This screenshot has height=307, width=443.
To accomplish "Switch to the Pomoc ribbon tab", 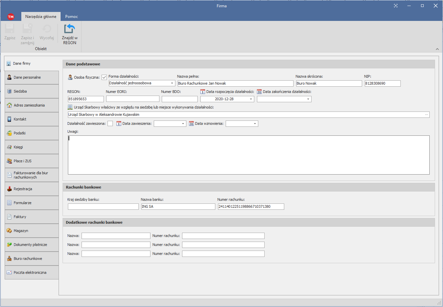I will point(71,17).
